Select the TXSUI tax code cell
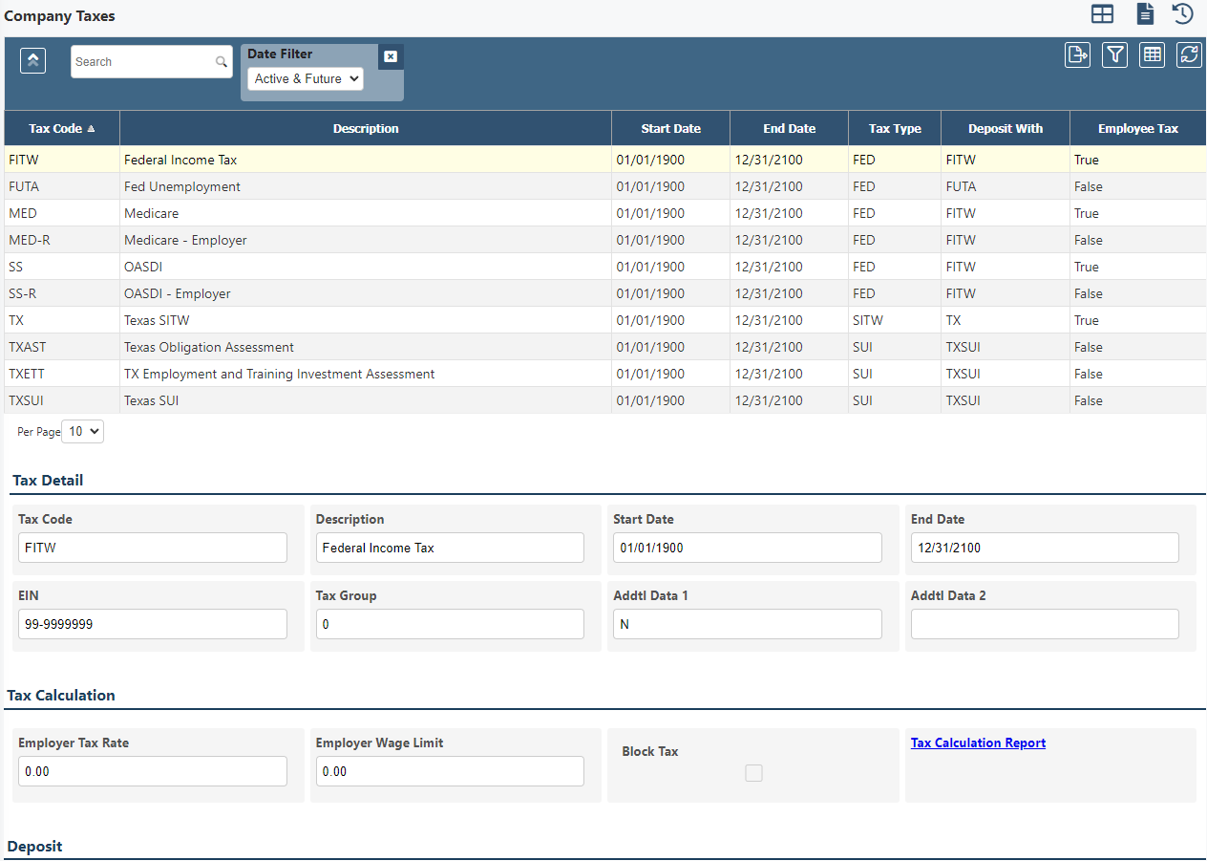This screenshot has height=861, width=1207. pyautogui.click(x=62, y=400)
